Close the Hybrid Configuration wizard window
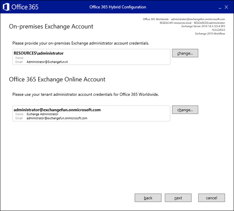 point(226,7)
